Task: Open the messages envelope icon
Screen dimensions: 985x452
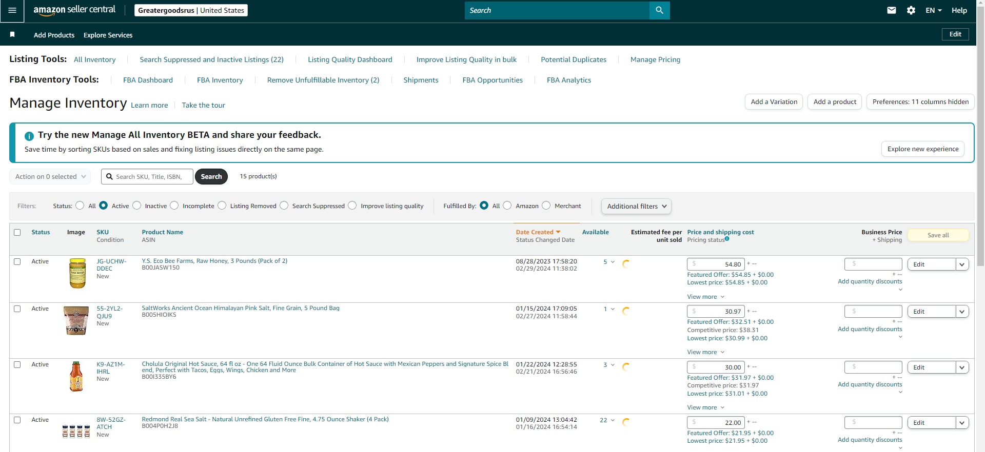Action: (892, 10)
